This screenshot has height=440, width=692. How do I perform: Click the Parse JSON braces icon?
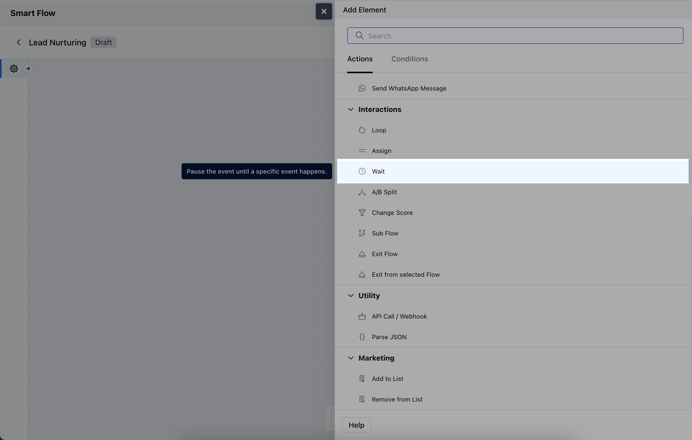(x=362, y=337)
